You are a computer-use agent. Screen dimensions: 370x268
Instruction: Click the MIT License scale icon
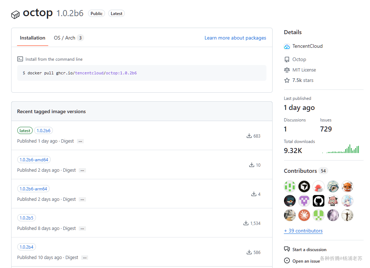[x=287, y=70]
